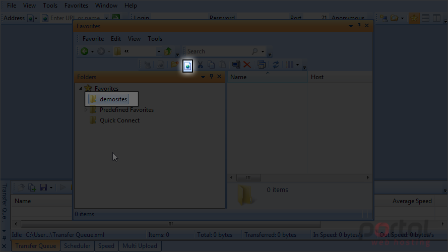Open the Save queue dropdown arrow

pyautogui.click(x=51, y=187)
